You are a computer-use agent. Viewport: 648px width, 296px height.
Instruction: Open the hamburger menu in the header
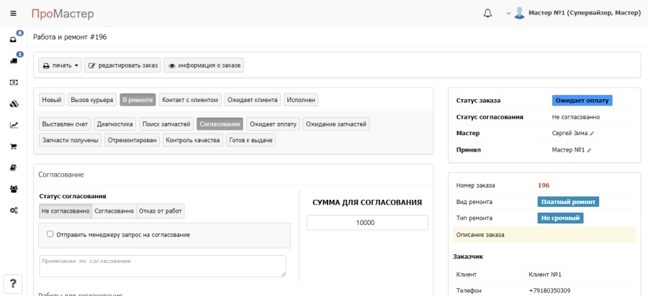[13, 14]
